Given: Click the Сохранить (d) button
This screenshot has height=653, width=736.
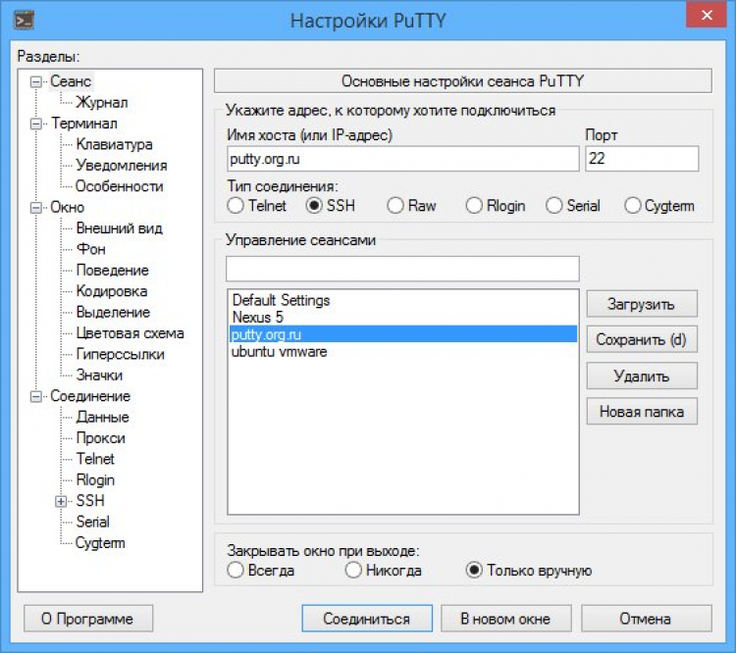Looking at the screenshot, I should click(642, 339).
